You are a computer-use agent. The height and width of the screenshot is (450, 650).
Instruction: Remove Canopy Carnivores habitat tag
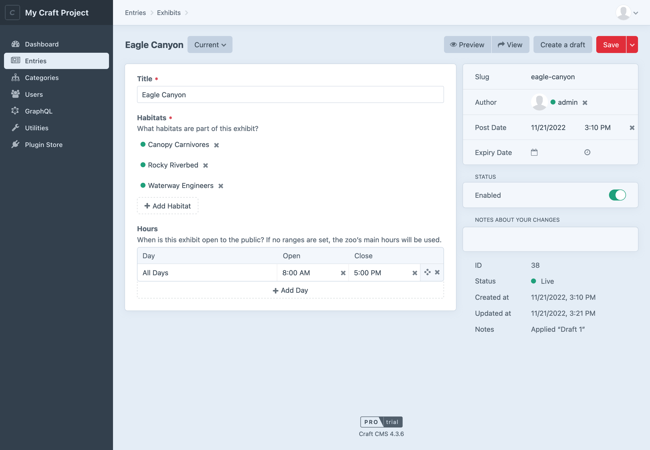pos(216,145)
